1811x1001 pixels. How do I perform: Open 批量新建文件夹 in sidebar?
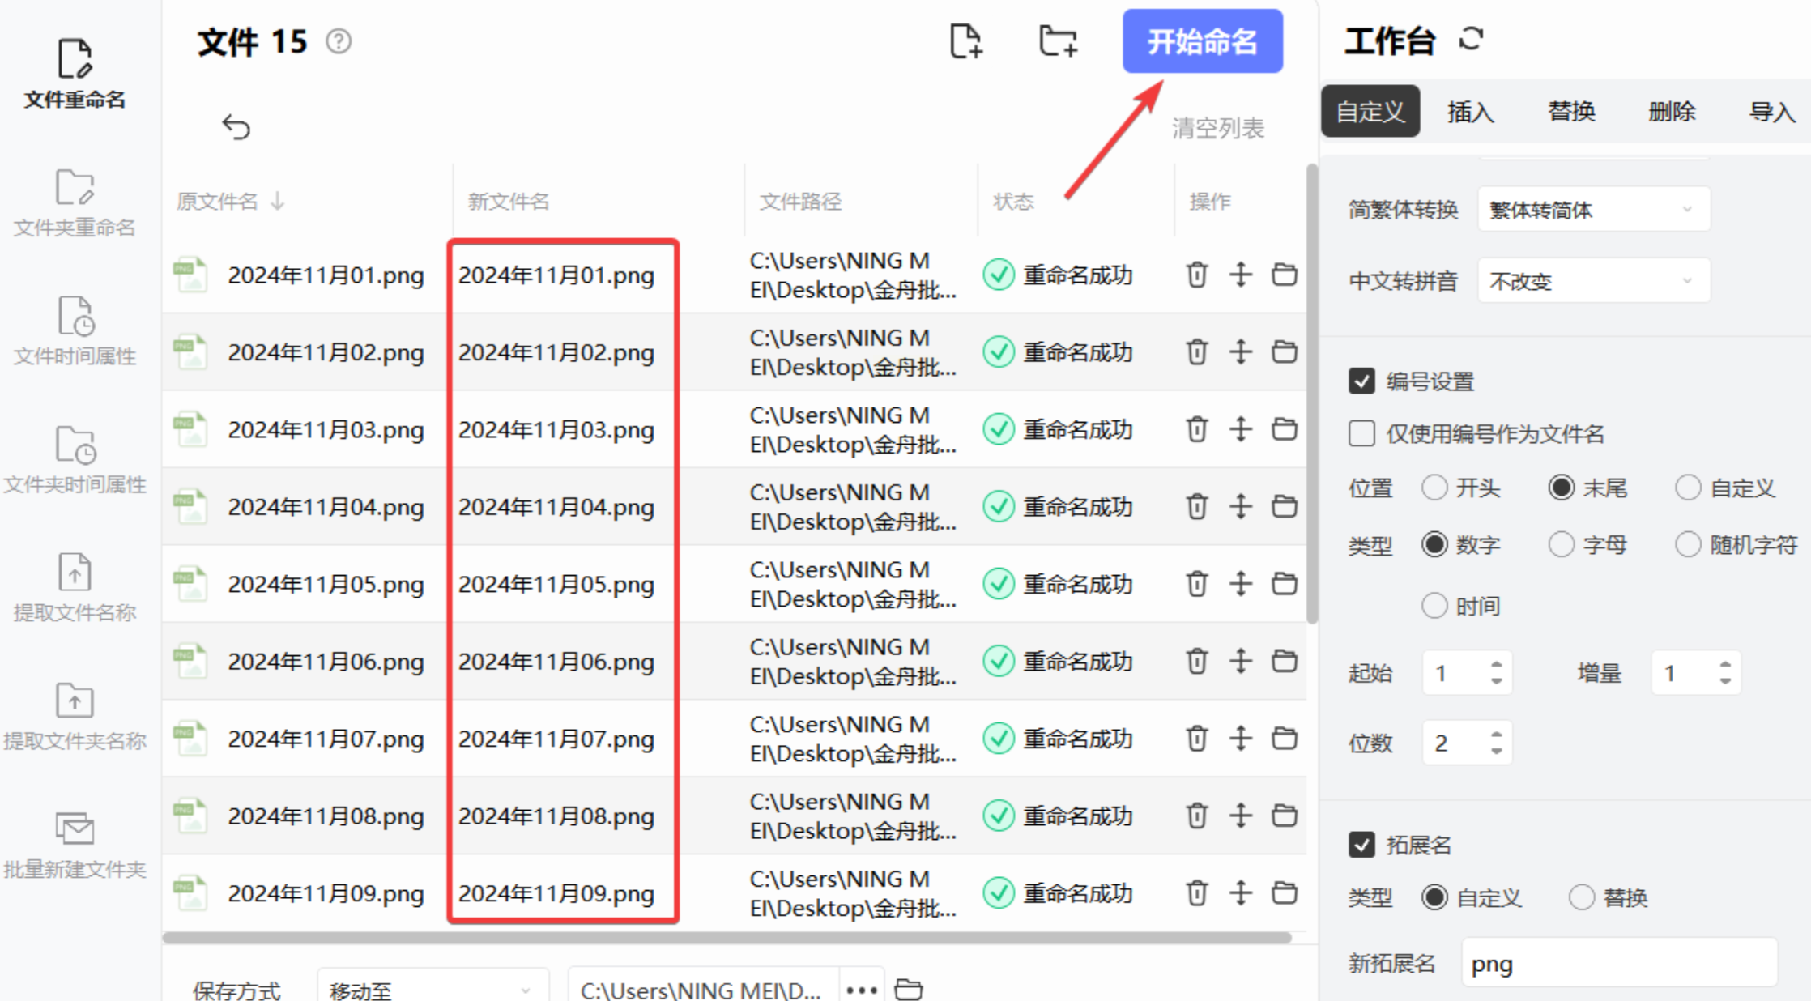point(75,845)
